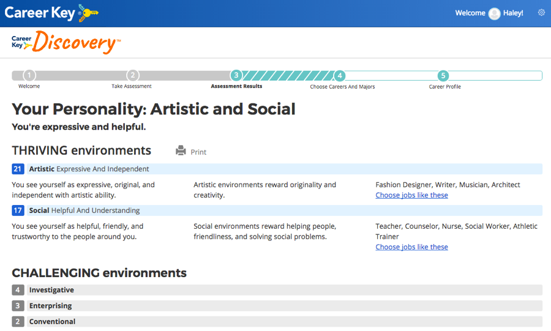The image size is (551, 331).
Task: Open the Career Profile step label
Action: coord(444,87)
